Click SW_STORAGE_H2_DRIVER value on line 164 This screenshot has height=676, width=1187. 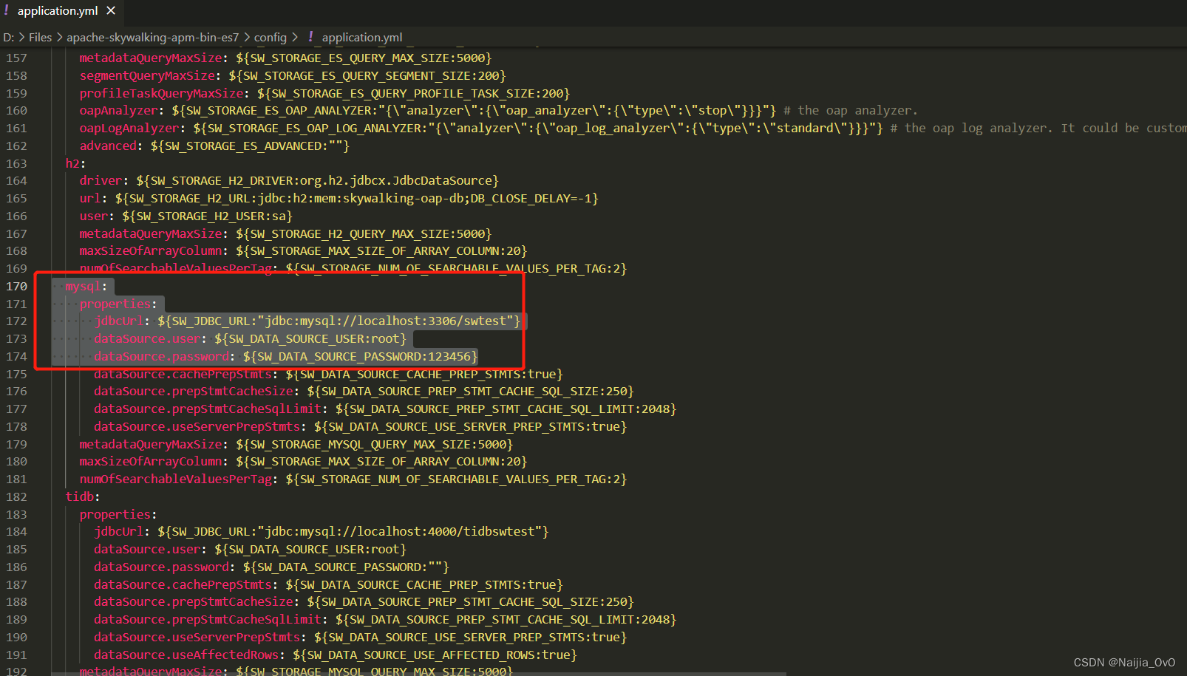click(x=317, y=180)
